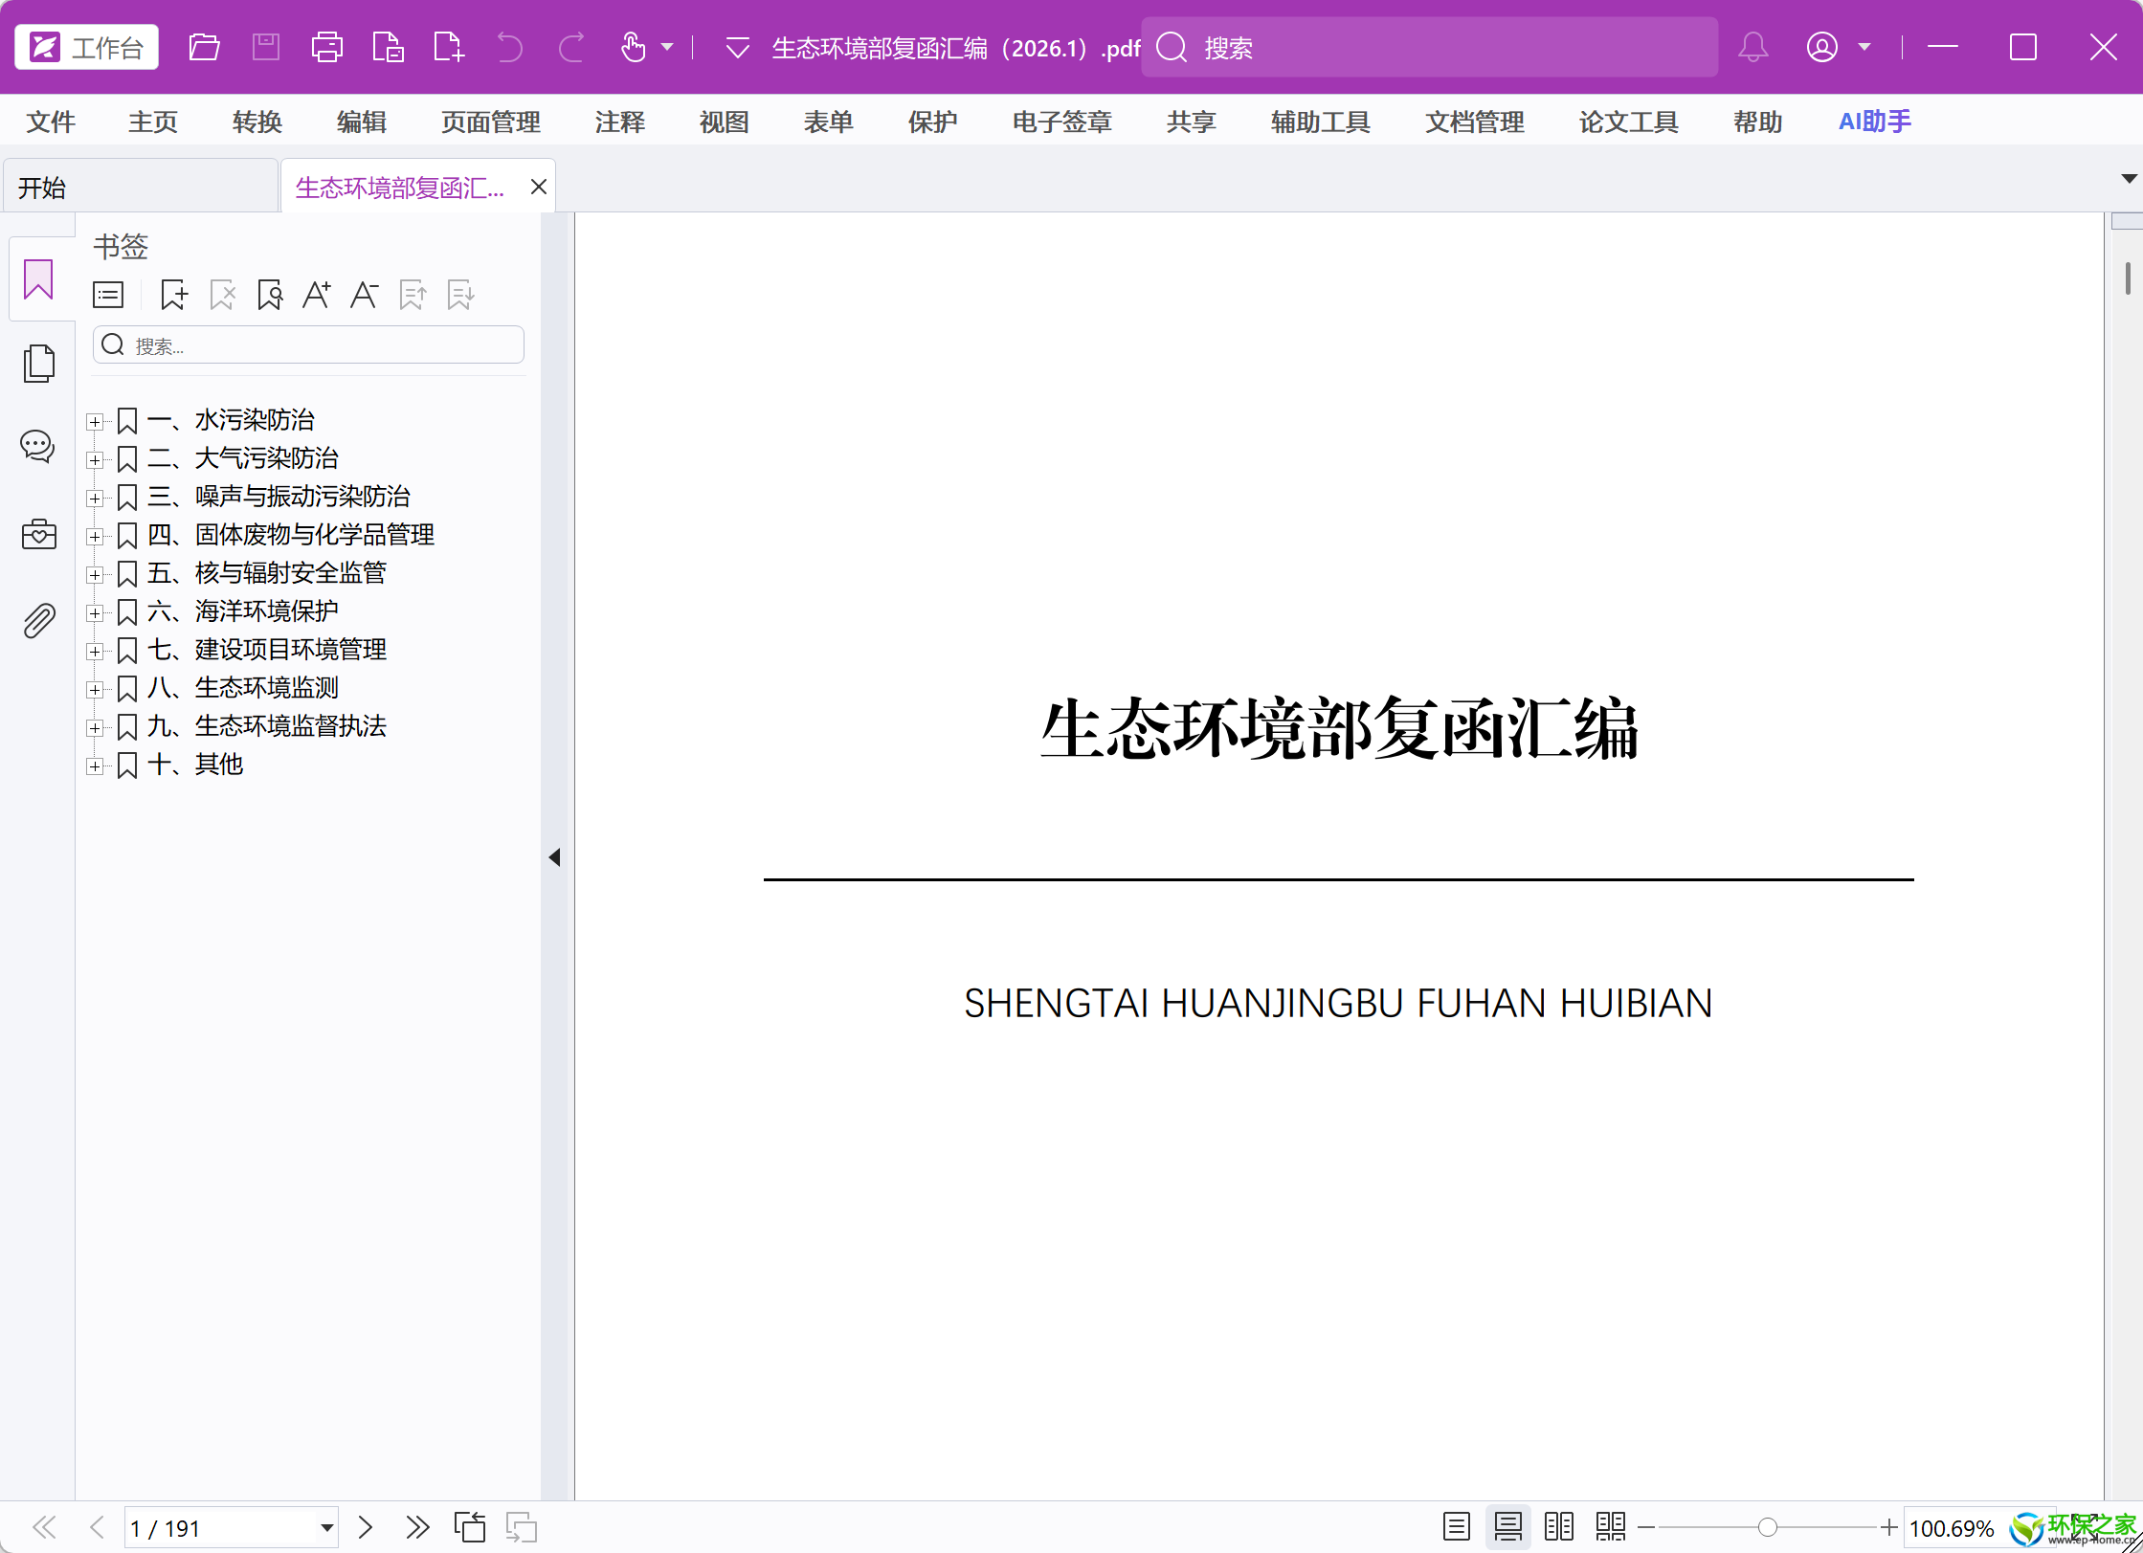Open the attachments paperclip sidebar icon

pyautogui.click(x=38, y=622)
